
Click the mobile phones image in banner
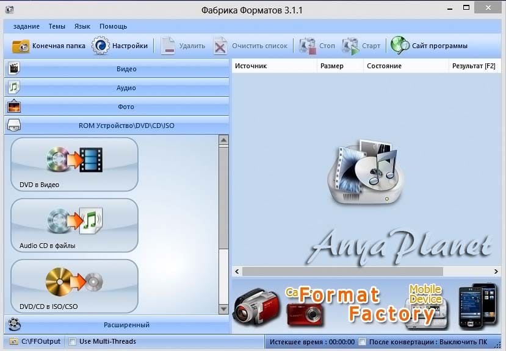(x=477, y=306)
